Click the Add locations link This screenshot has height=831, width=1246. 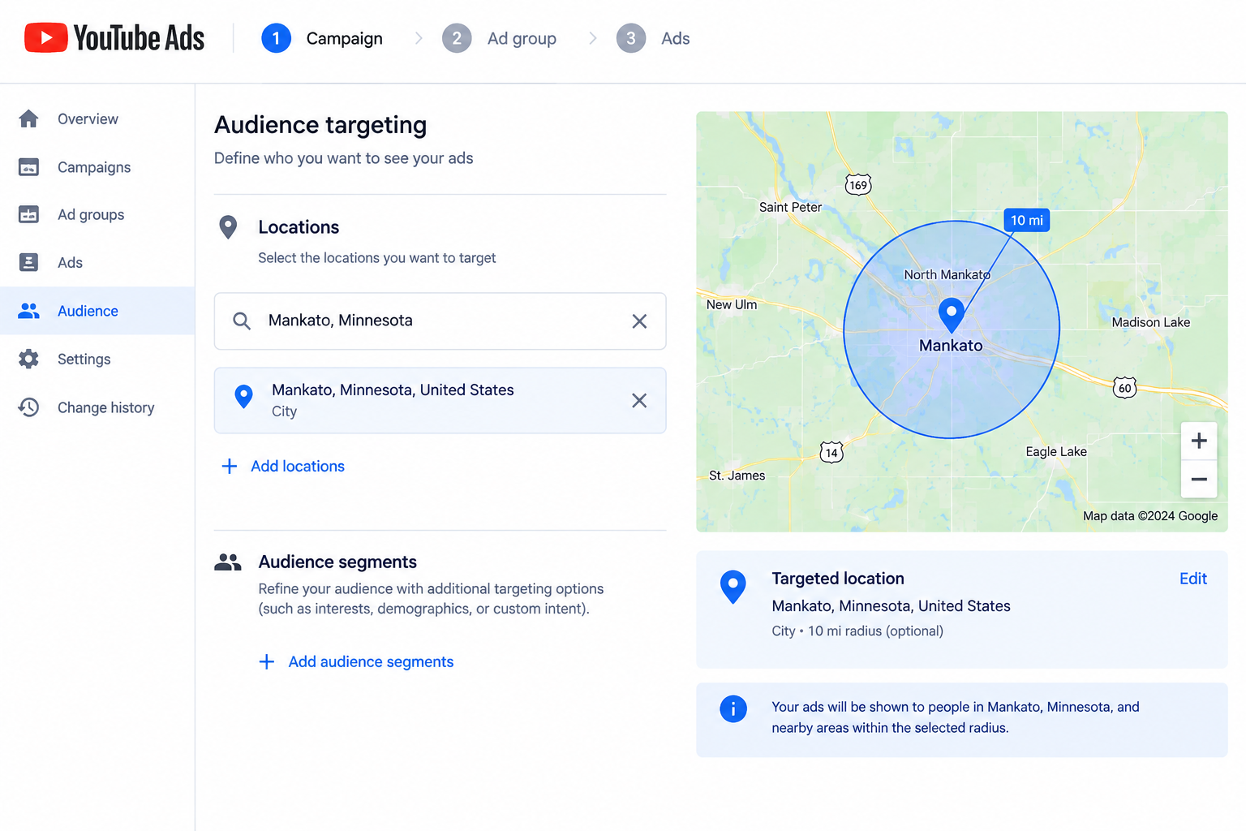click(298, 467)
